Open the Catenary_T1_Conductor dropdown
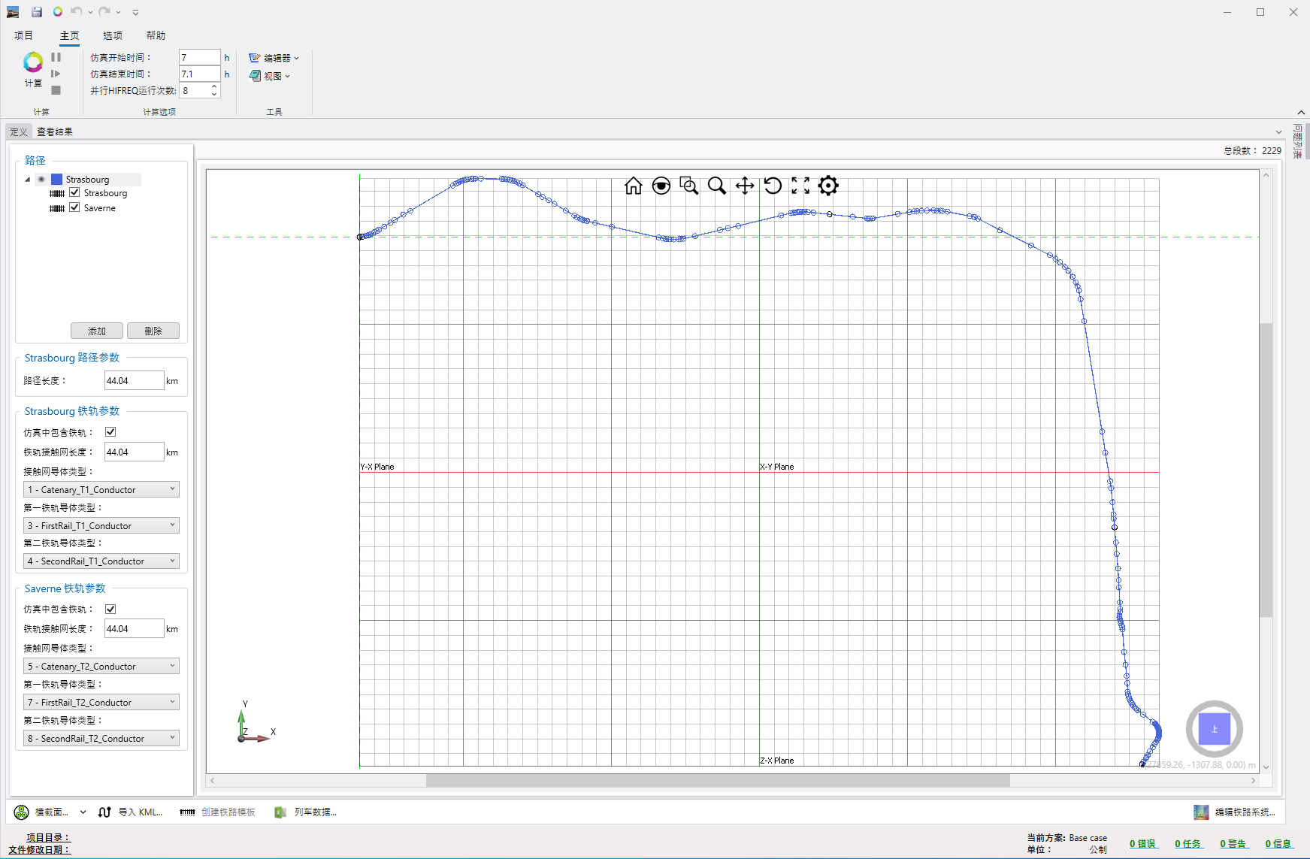The width and height of the screenshot is (1310, 859). click(x=101, y=489)
